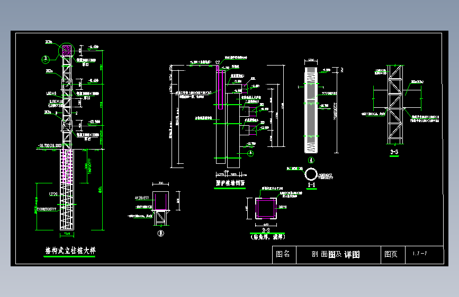The height and width of the screenshot is (297, 459).
Task: Click the 2-2 section label
Action: click(266, 230)
